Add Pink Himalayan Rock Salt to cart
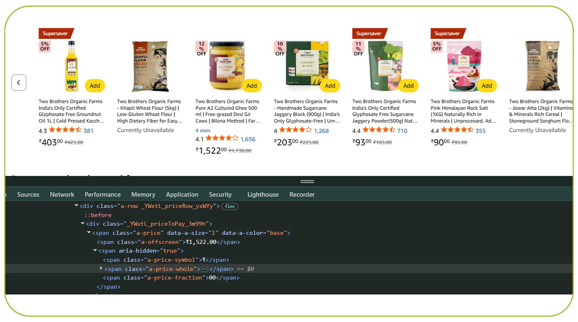This screenshot has height=322, width=578. [487, 86]
